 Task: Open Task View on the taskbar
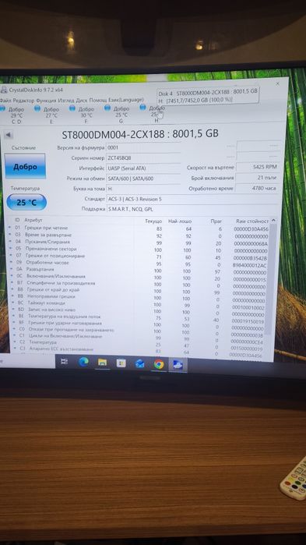tap(64, 362)
